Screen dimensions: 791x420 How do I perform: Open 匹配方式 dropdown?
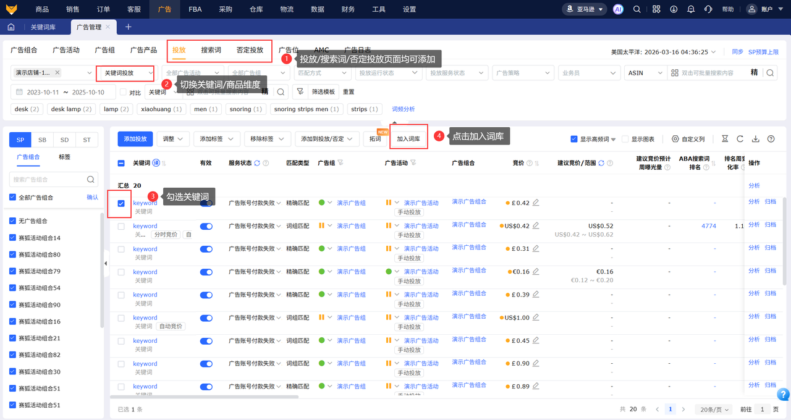[x=323, y=73]
